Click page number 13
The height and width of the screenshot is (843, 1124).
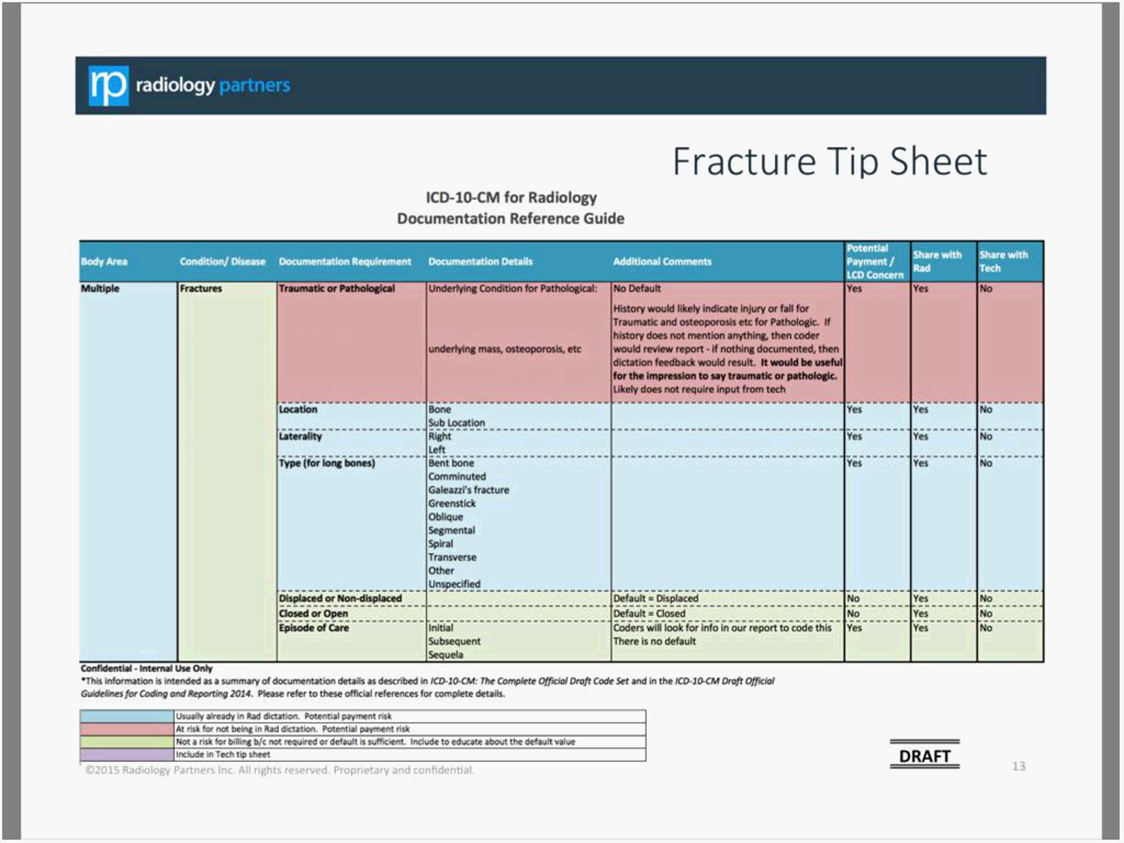[x=1018, y=766]
